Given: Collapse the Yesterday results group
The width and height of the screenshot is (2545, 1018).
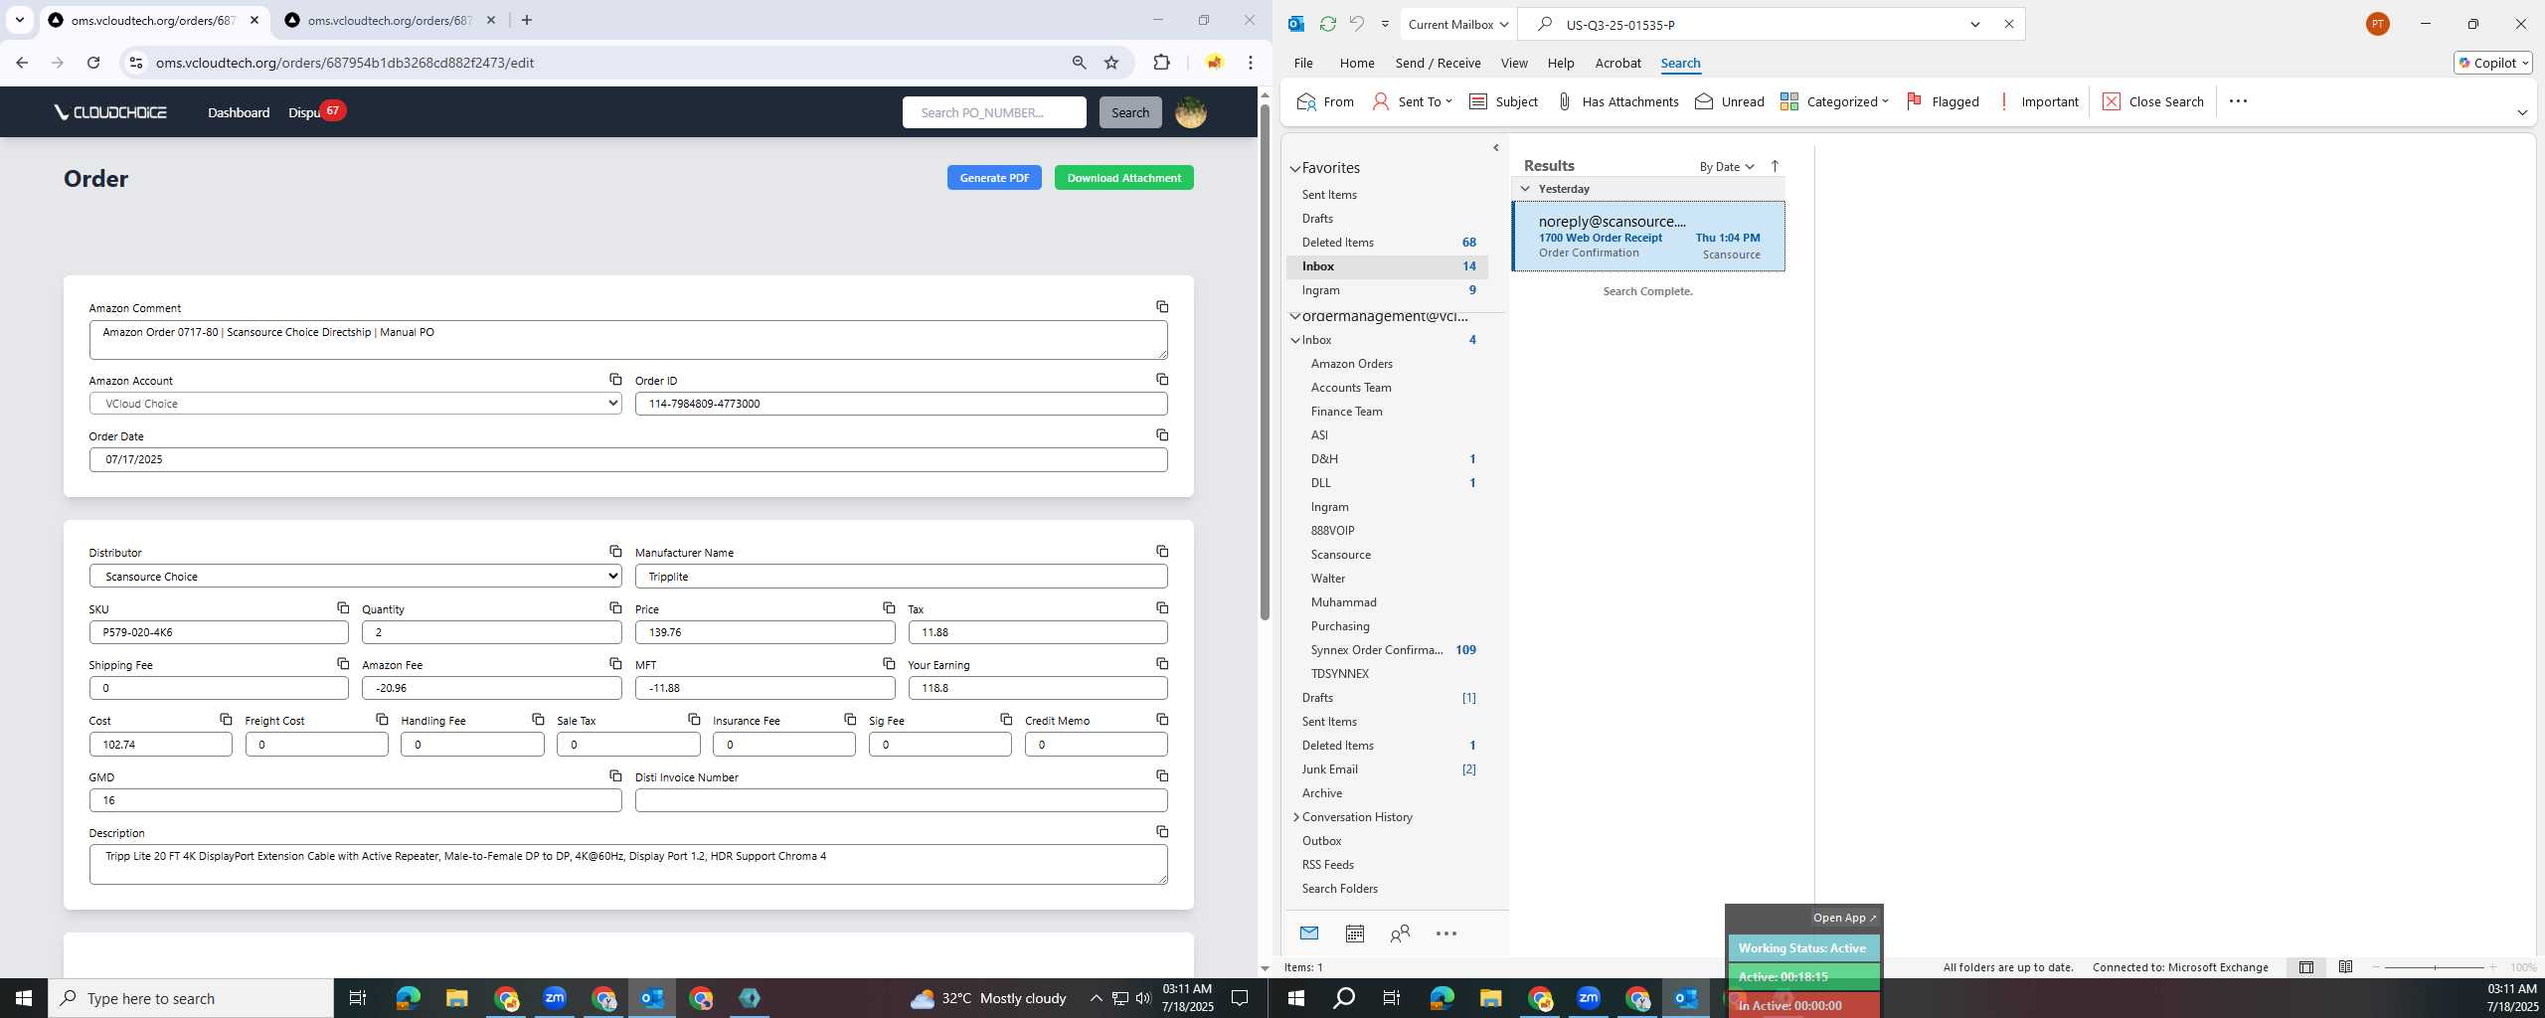Looking at the screenshot, I should point(1525,189).
